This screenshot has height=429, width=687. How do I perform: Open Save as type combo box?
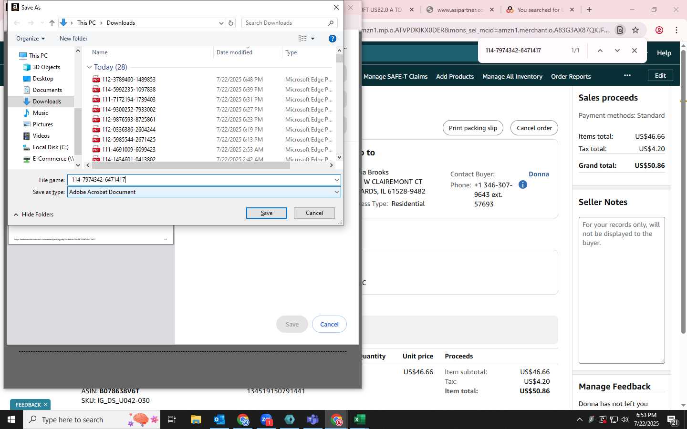click(x=204, y=192)
